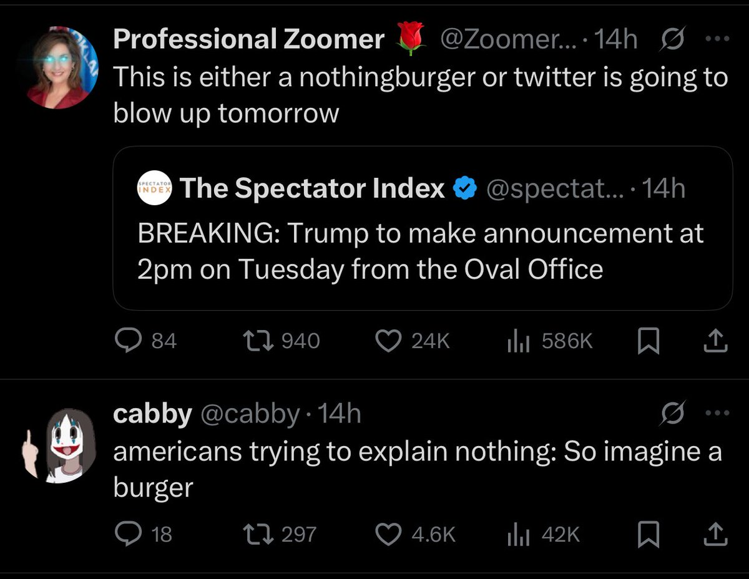Open cabby's avatar
The height and width of the screenshot is (579, 749).
(x=70, y=447)
